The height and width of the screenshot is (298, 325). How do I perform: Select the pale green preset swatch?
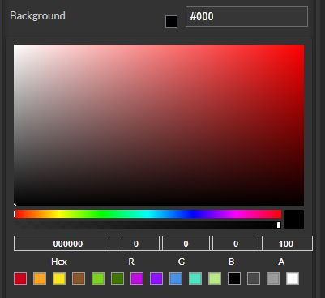(x=215, y=279)
